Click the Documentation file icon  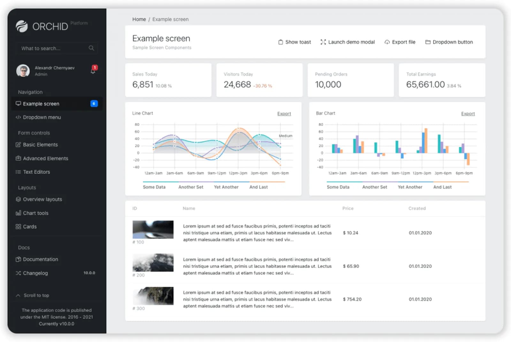(x=18, y=259)
